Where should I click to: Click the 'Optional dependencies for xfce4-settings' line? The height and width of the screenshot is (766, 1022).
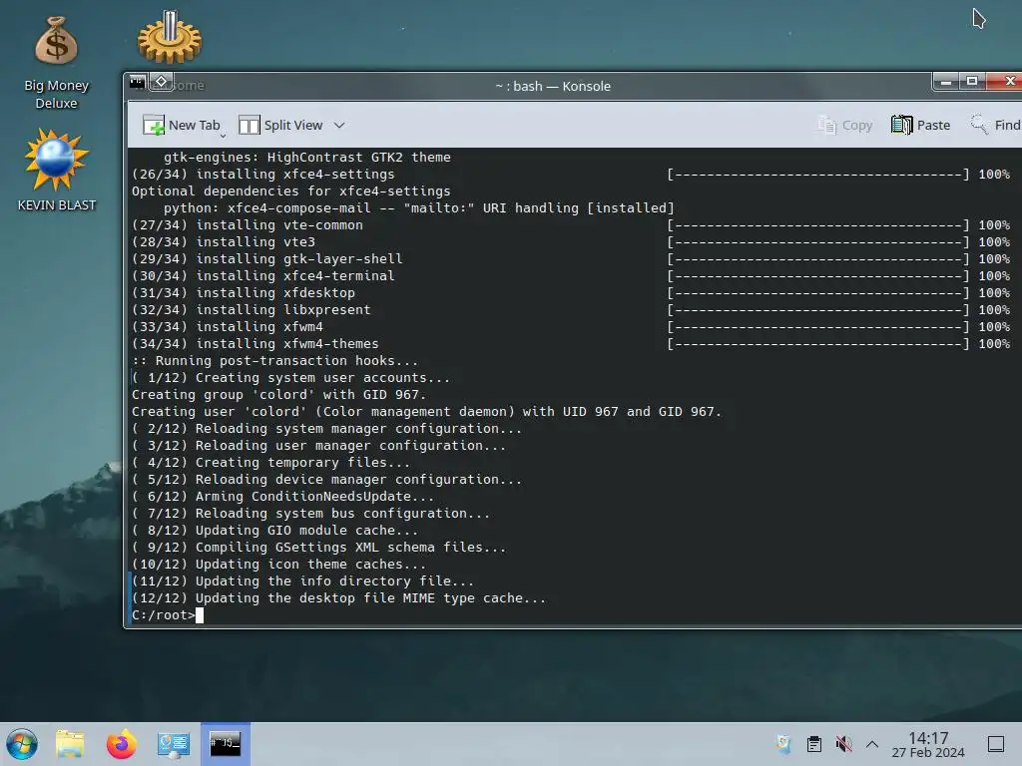(290, 191)
